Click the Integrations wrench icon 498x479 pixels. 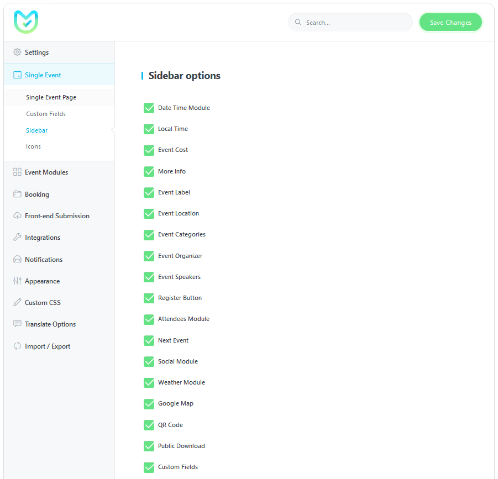pyautogui.click(x=17, y=237)
